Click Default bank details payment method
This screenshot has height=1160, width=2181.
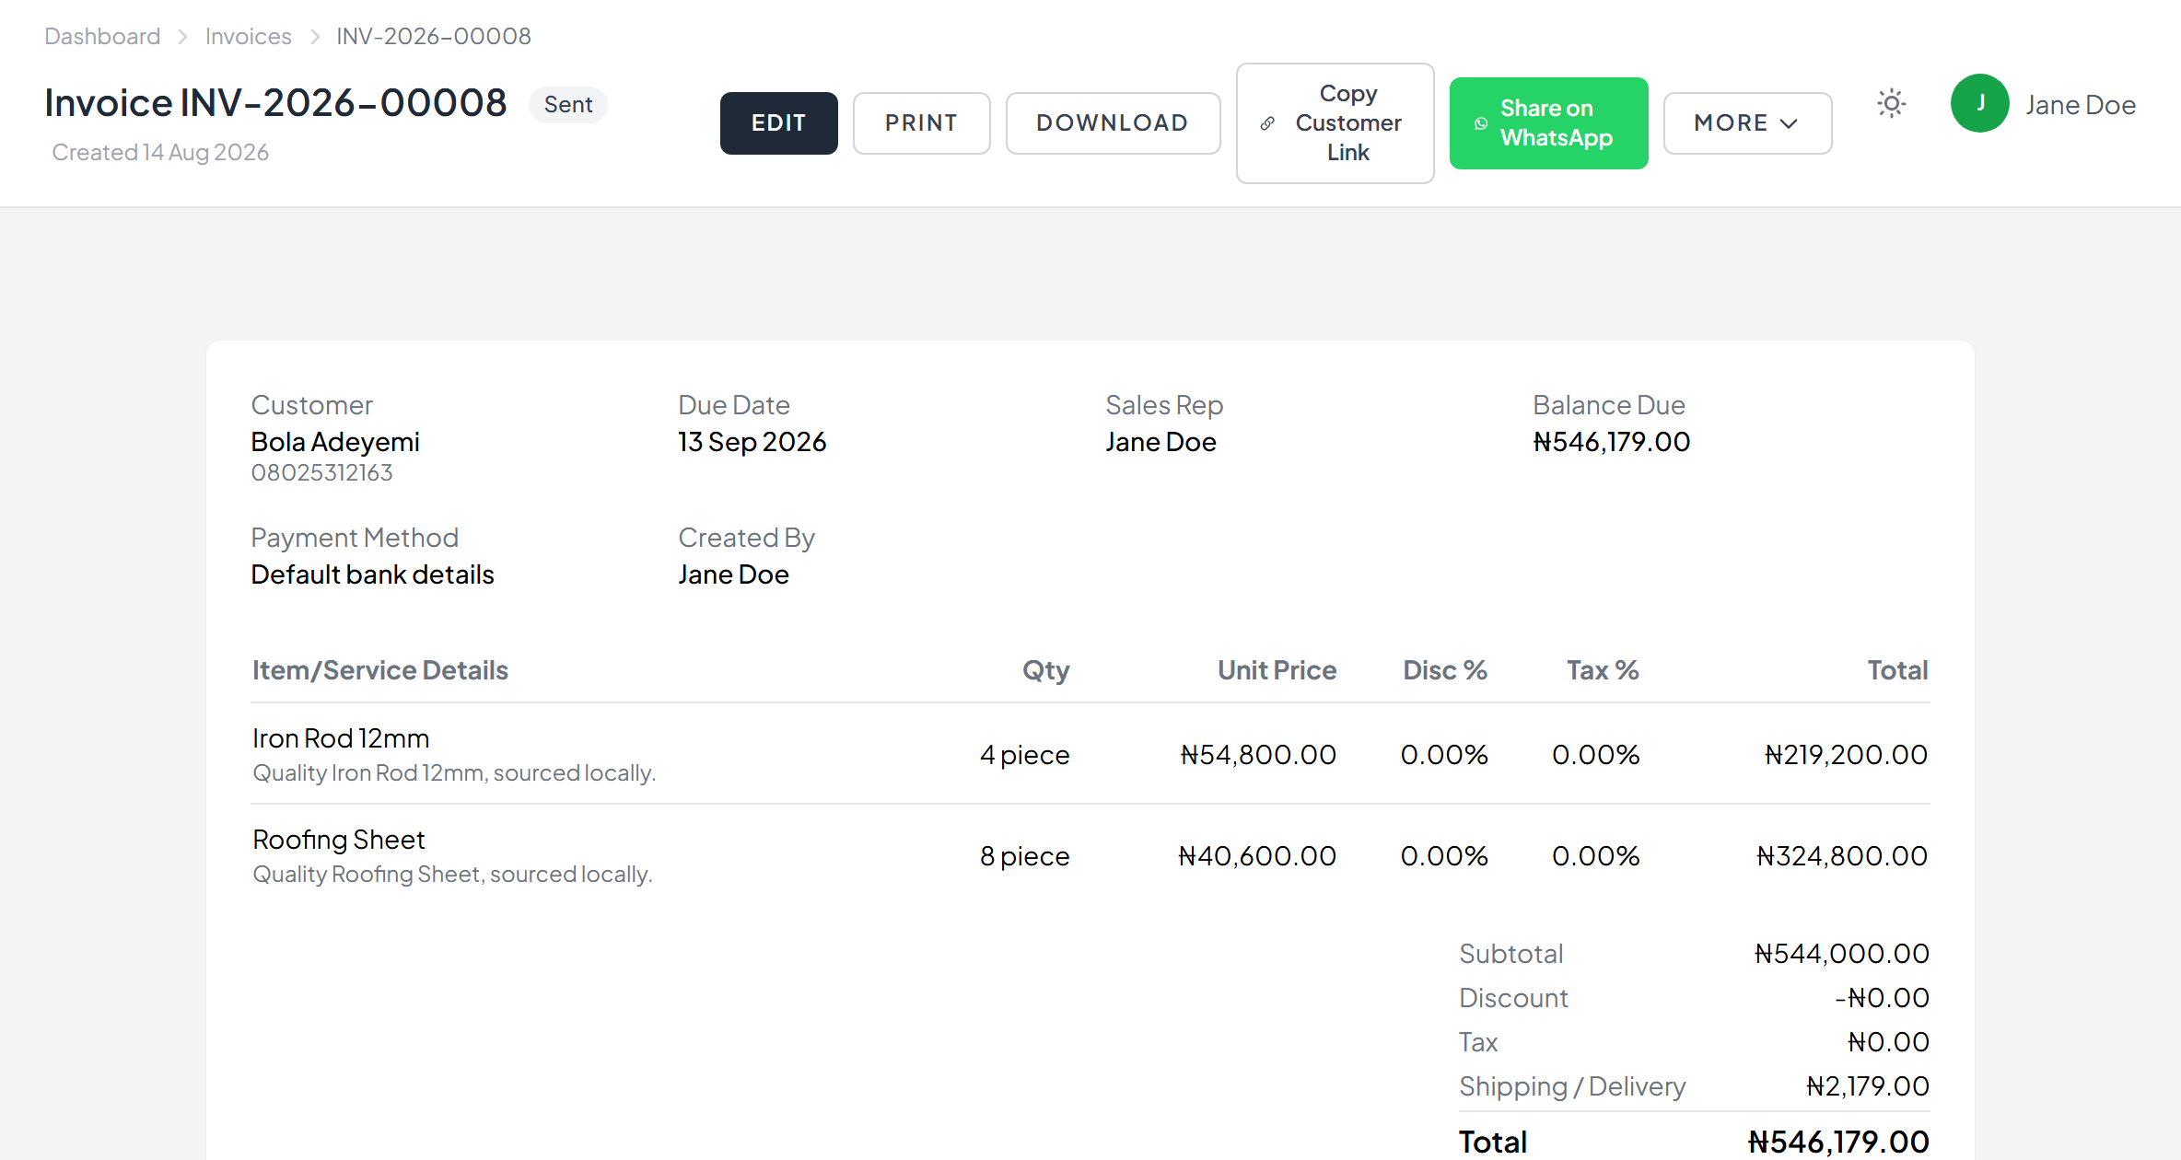point(372,574)
